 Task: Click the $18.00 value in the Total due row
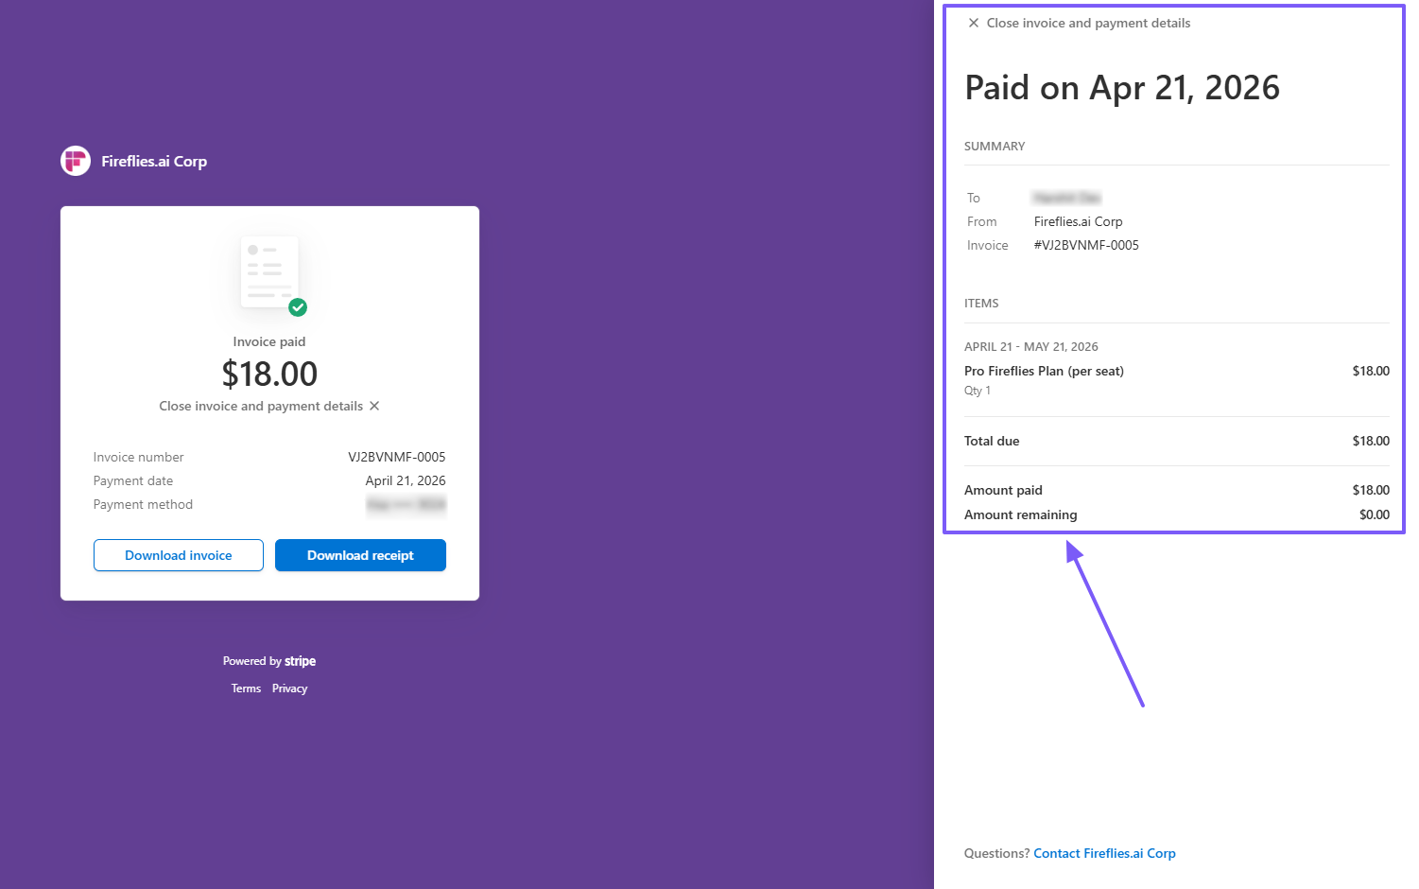coord(1371,441)
